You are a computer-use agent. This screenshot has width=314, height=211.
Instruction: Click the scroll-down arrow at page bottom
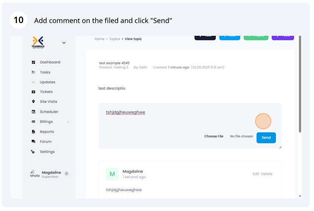[x=300, y=196]
